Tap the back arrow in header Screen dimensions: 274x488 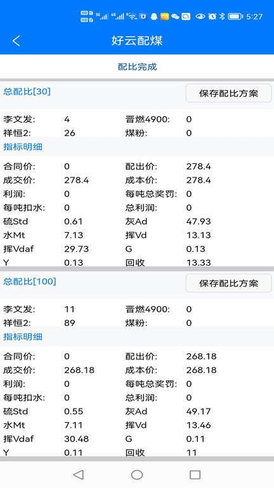tap(16, 41)
